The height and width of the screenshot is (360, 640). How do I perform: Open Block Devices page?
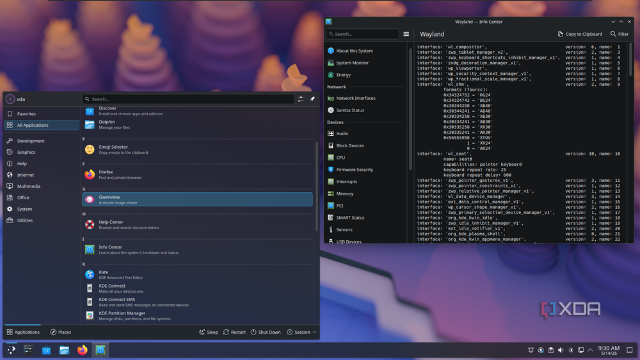coord(366,145)
